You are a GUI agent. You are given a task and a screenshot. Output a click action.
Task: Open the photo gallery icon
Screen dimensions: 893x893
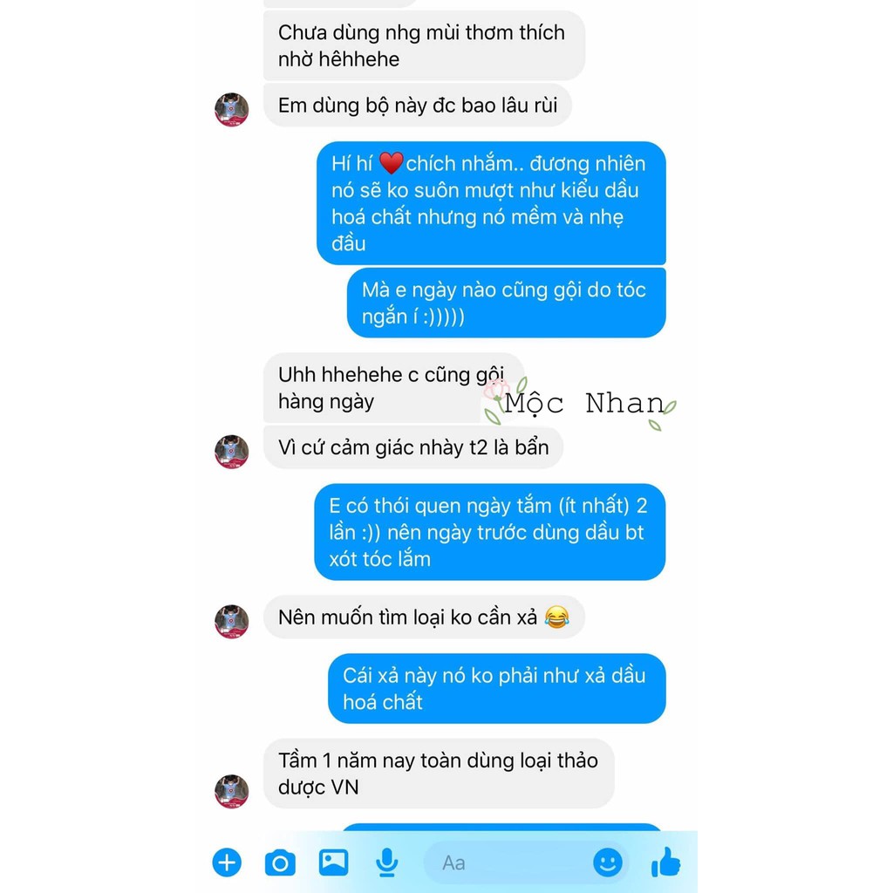[333, 862]
